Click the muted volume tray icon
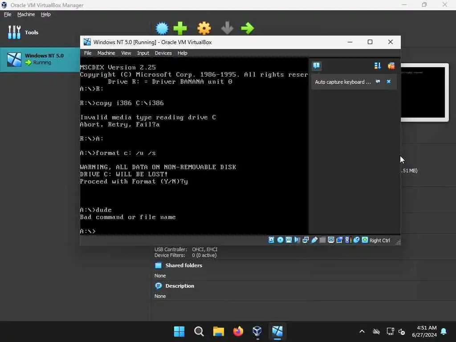This screenshot has width=456, height=342. [x=402, y=331]
